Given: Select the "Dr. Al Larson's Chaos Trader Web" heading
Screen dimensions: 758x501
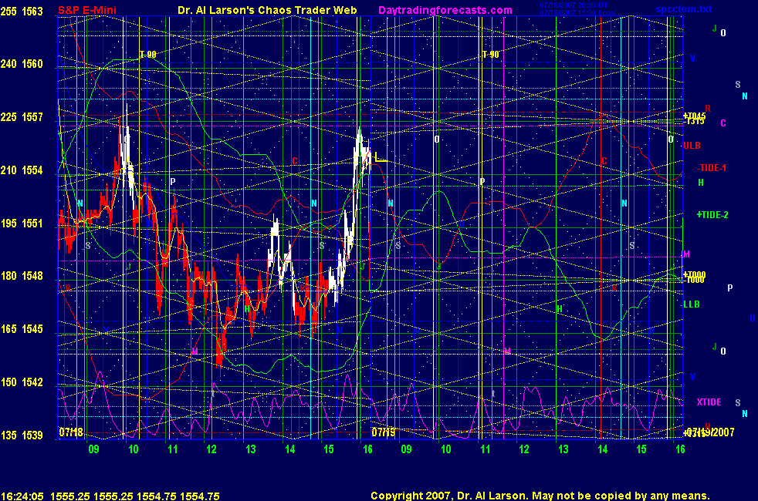Looking at the screenshot, I should [x=267, y=10].
